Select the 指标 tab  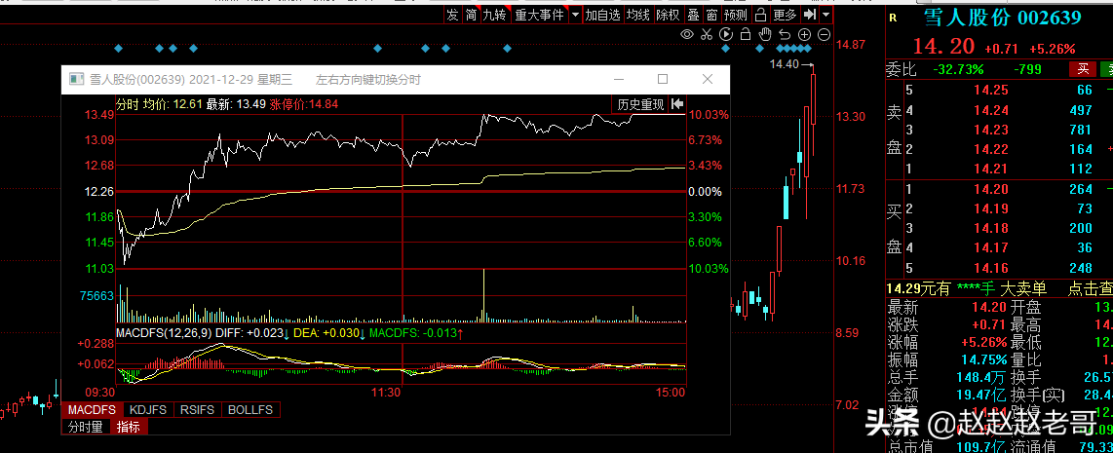coord(129,427)
